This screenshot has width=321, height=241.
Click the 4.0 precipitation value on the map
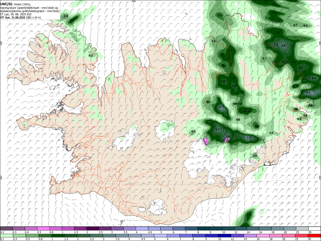point(308,93)
